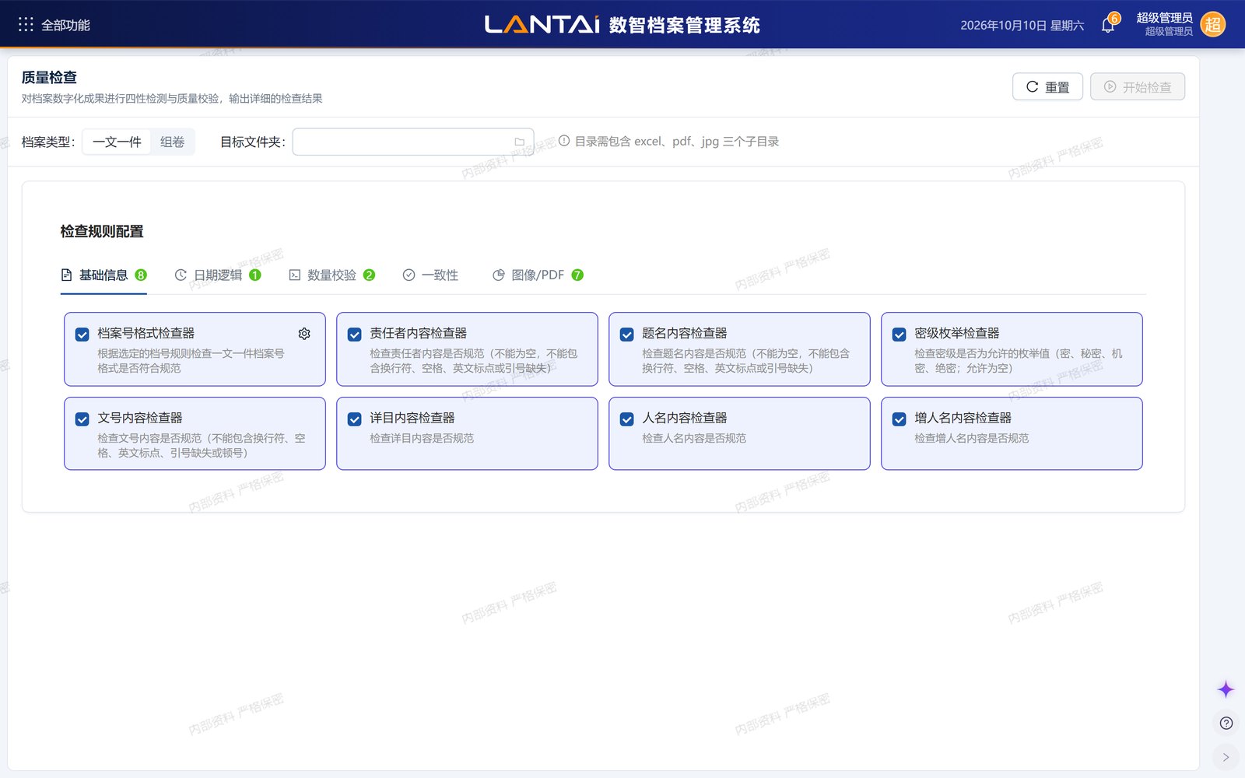Click the 目标文件夹 input field
The image size is (1245, 778).
point(412,142)
